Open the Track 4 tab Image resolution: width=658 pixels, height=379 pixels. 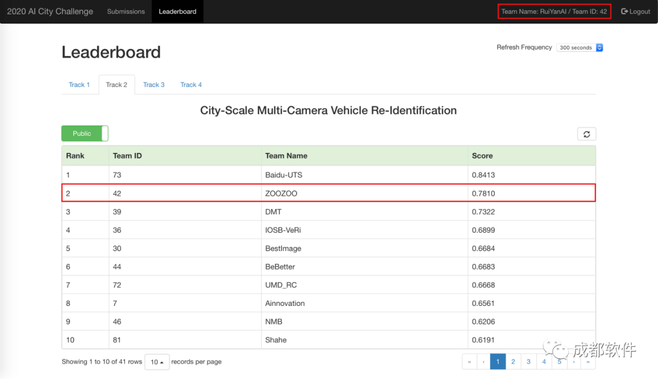pos(191,85)
